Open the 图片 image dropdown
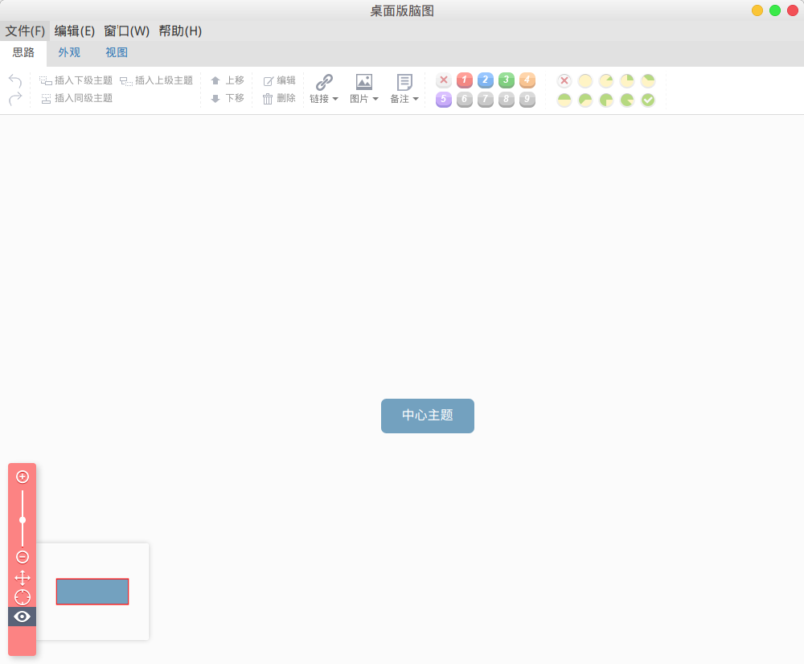Image resolution: width=804 pixels, height=664 pixels. (364, 88)
